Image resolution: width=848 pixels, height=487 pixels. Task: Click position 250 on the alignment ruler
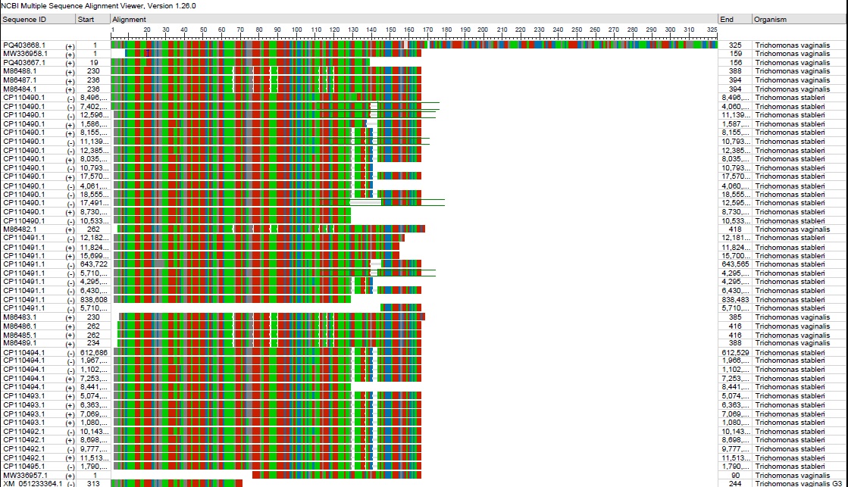(x=576, y=30)
